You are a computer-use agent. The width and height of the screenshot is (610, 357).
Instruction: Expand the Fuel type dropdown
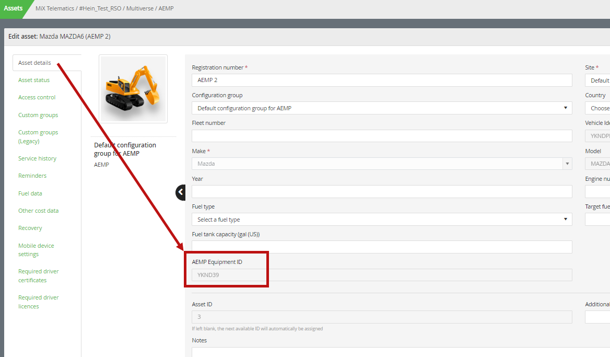[x=382, y=219]
